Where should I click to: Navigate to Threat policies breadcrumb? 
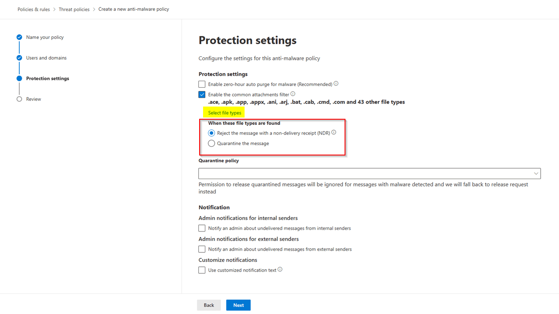point(74,9)
